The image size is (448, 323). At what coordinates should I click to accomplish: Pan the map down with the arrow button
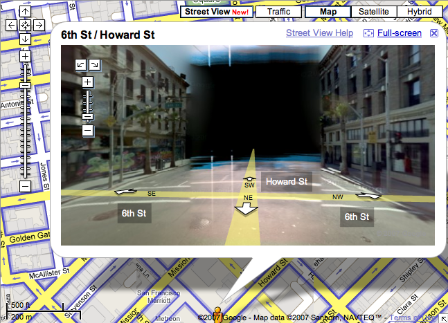[25, 38]
